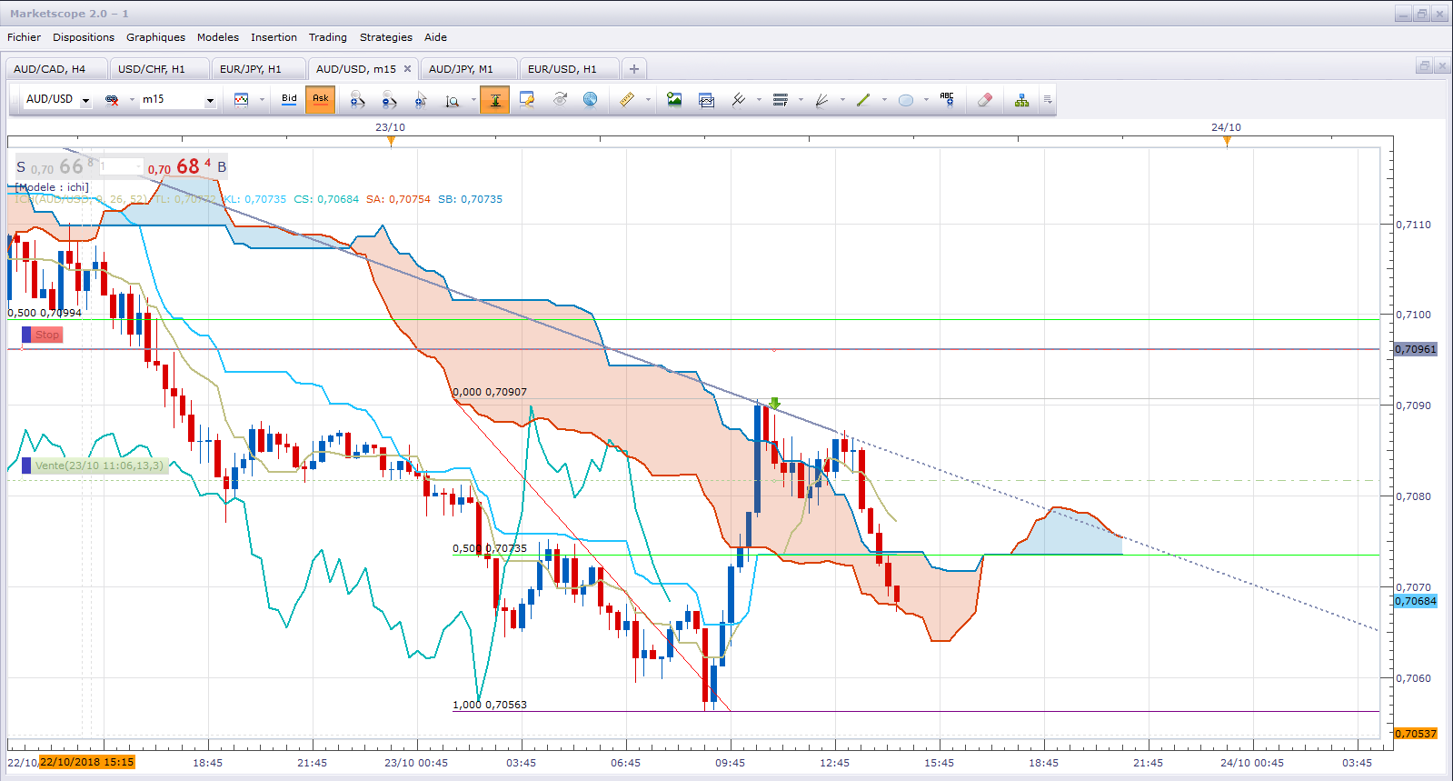The height and width of the screenshot is (781, 1453).
Task: Restore the inner chart window
Action: [x=1424, y=65]
